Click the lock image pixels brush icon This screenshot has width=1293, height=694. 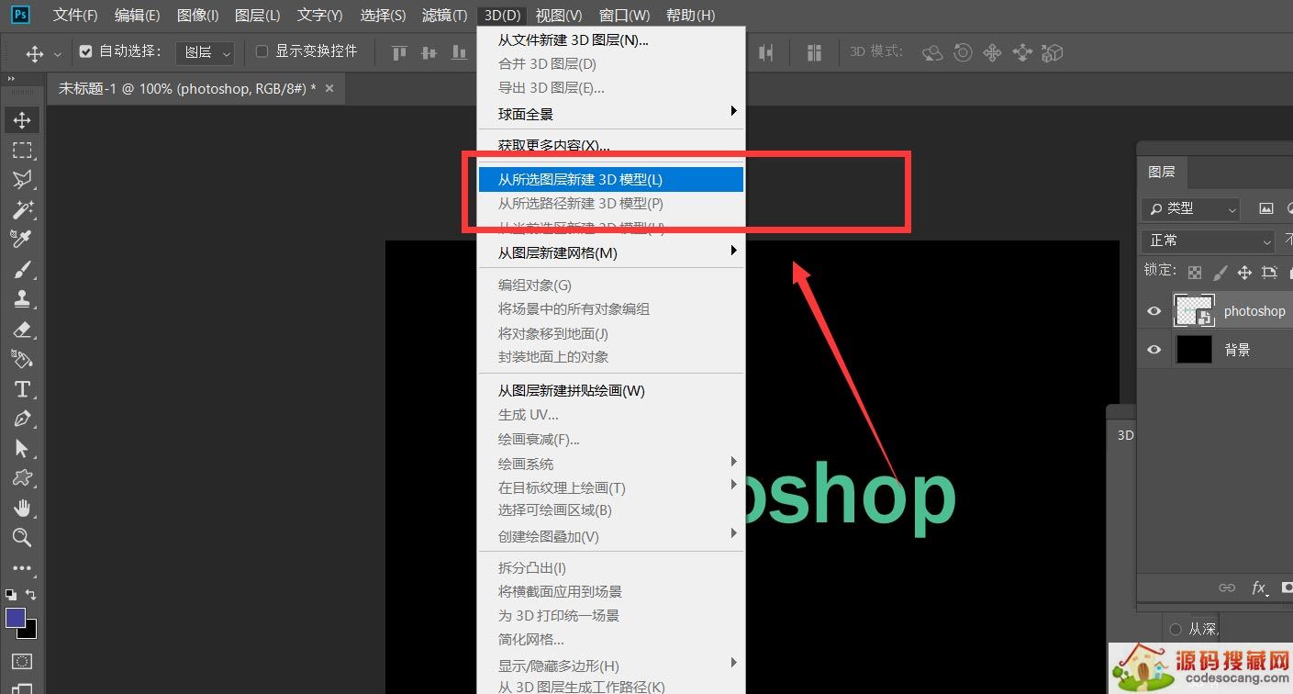[1220, 273]
